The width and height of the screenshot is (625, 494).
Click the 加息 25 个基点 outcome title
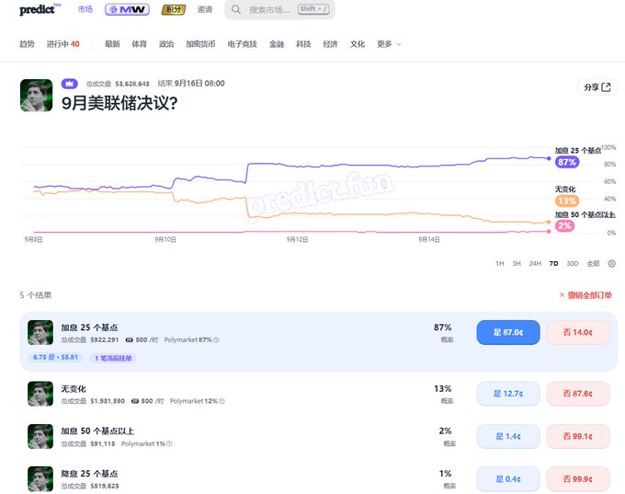[89, 327]
